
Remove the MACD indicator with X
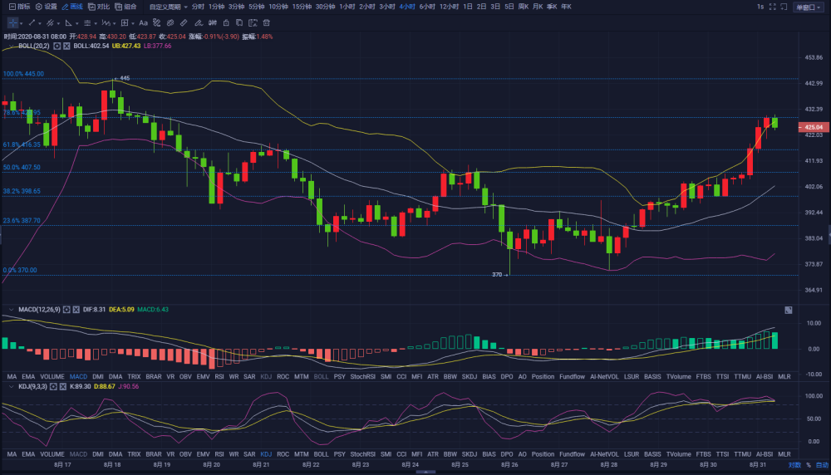tap(76, 309)
